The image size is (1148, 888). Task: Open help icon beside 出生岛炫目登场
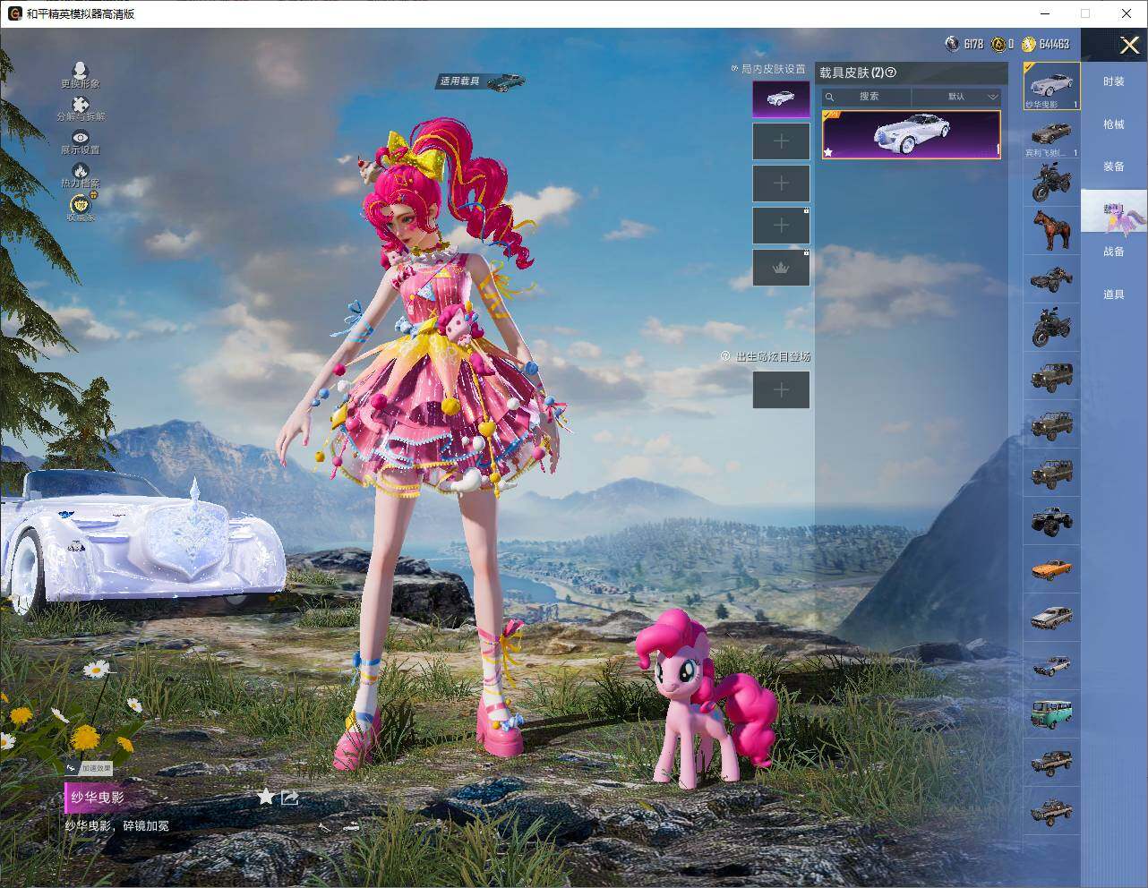725,356
